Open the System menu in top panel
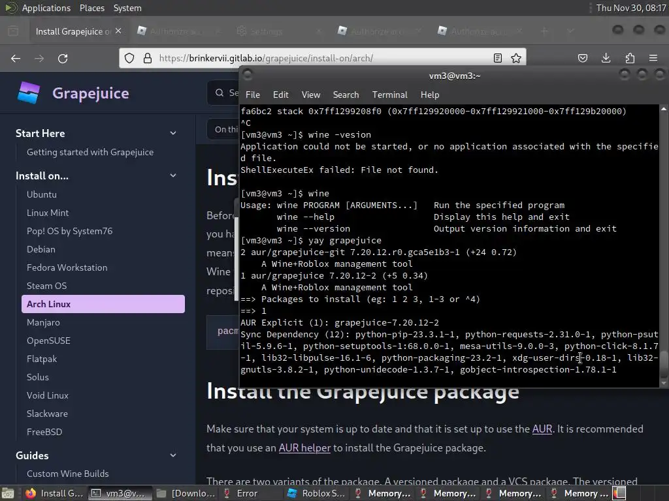The height and width of the screenshot is (501, 669). tap(127, 8)
